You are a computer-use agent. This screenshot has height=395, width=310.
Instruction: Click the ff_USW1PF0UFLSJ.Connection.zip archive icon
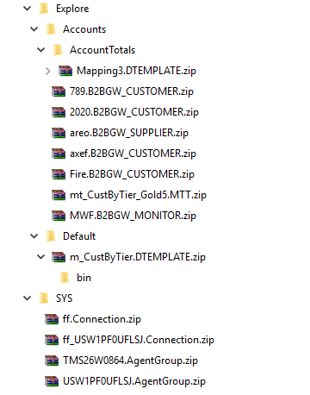click(52, 340)
